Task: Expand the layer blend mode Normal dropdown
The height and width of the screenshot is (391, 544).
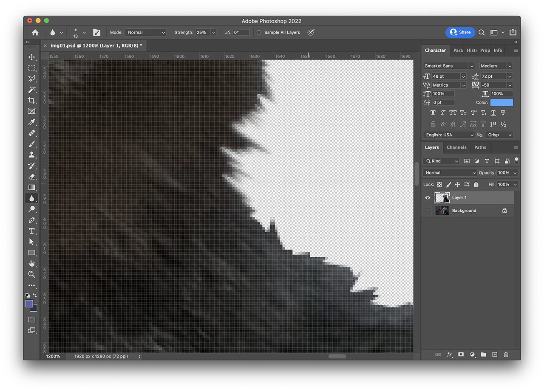Action: (x=450, y=173)
